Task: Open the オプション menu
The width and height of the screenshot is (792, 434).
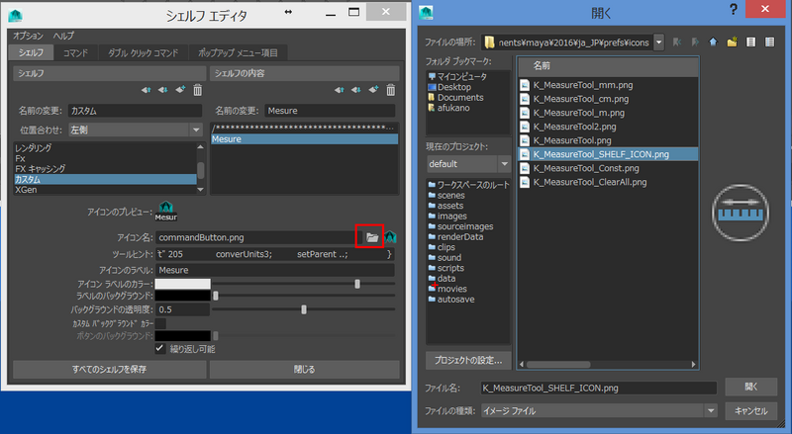Action: pos(29,36)
